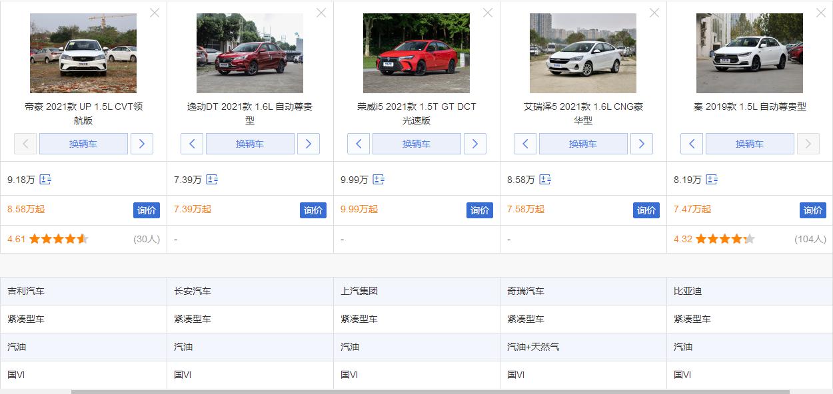Remove 逸动DT from the comparison
The width and height of the screenshot is (833, 394).
pos(321,12)
